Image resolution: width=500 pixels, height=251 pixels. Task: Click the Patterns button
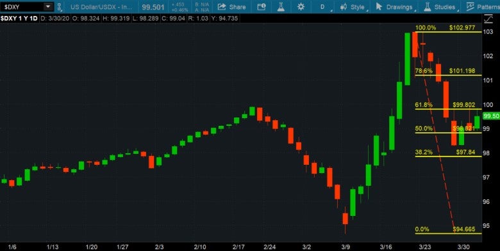(x=482, y=6)
